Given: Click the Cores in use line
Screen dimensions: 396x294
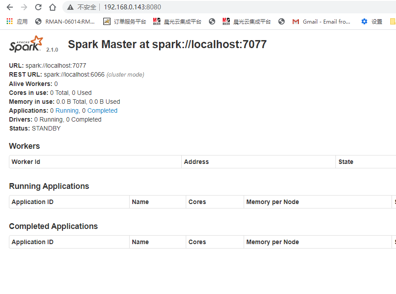Looking at the screenshot, I should pyautogui.click(x=50, y=93).
